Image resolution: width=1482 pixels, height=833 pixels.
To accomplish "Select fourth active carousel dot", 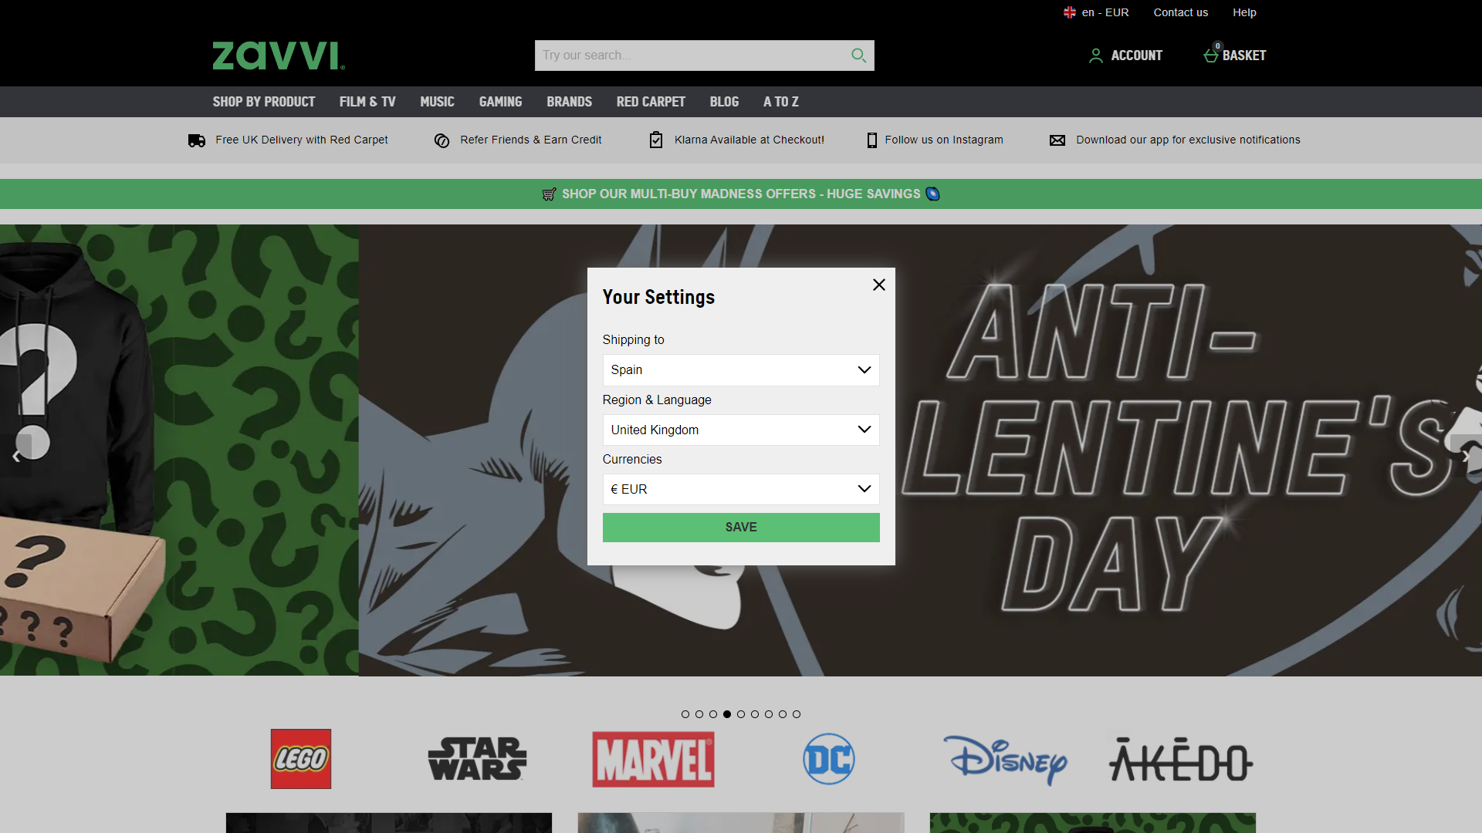I will click(727, 714).
